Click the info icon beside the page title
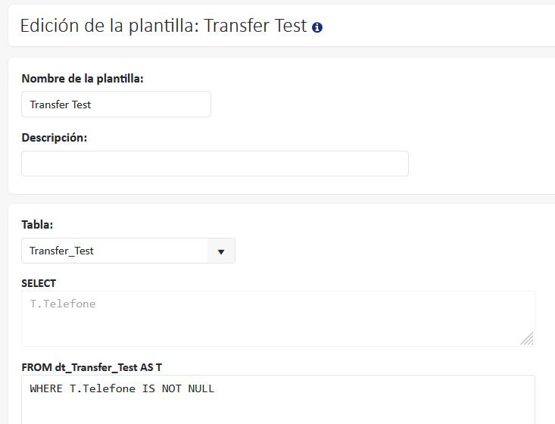555x424 pixels. pos(317,27)
